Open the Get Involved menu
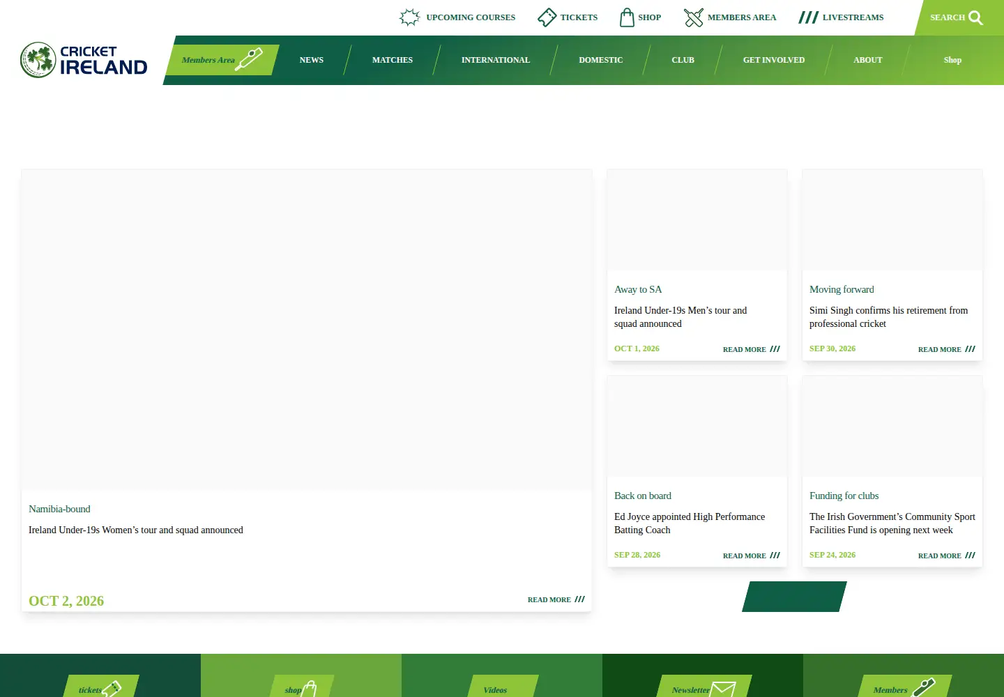Image resolution: width=1004 pixels, height=697 pixels. click(x=774, y=60)
